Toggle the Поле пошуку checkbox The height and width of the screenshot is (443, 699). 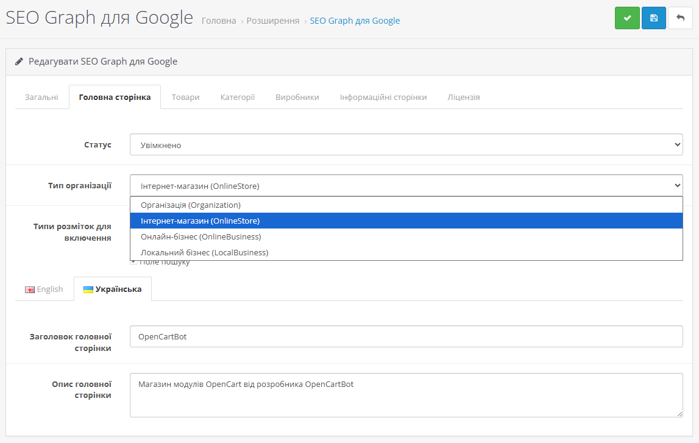coord(133,263)
